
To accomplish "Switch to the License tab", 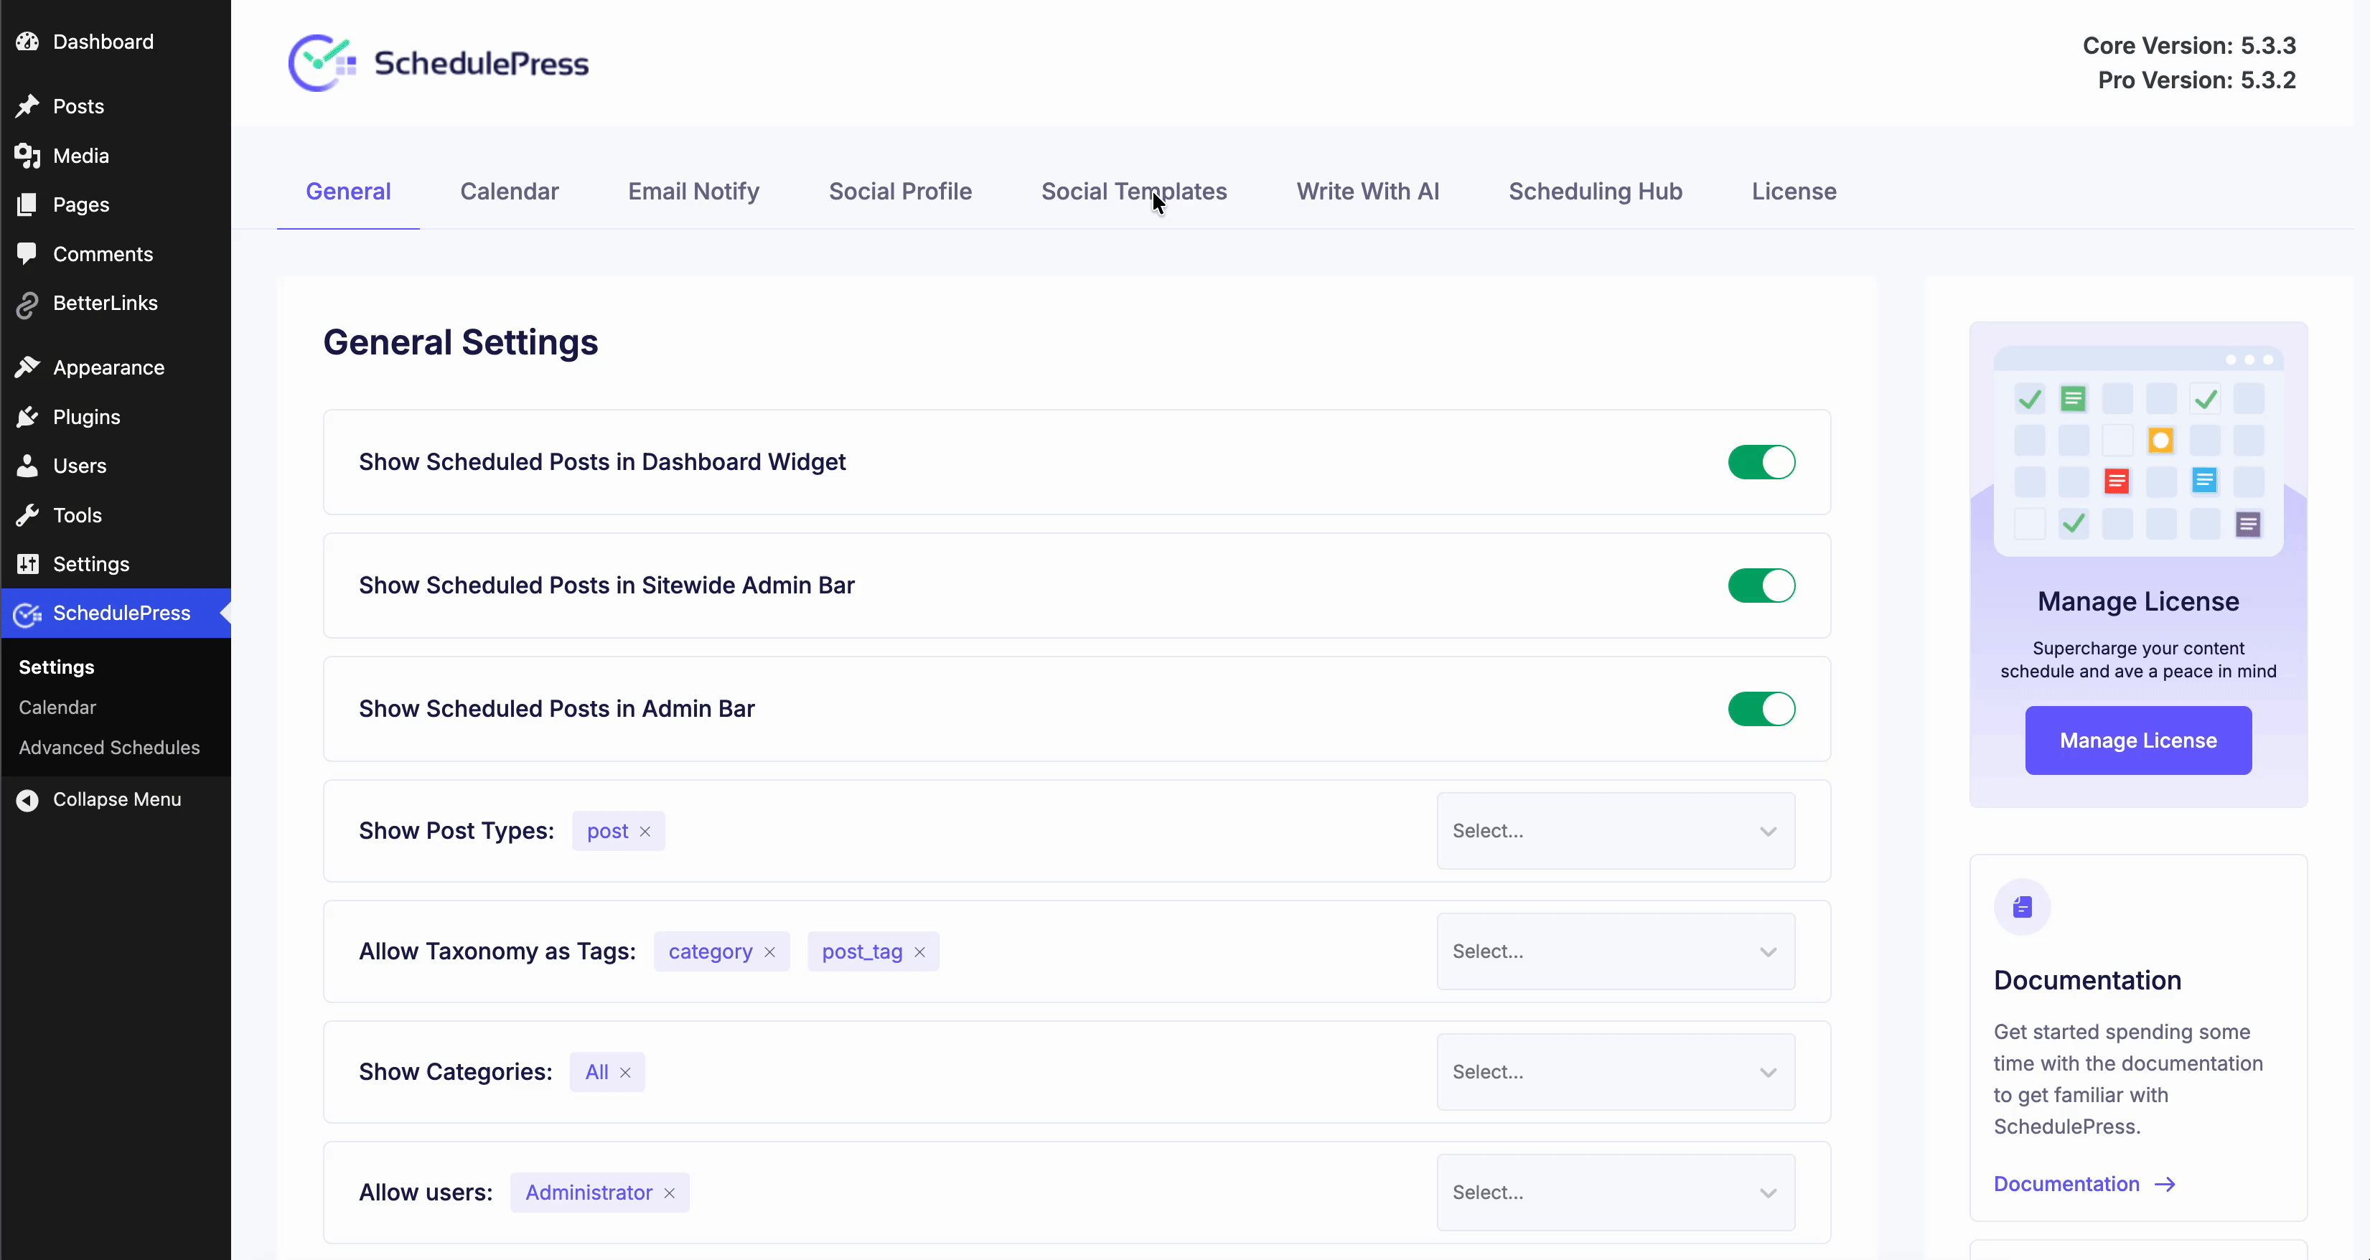I will tap(1793, 192).
